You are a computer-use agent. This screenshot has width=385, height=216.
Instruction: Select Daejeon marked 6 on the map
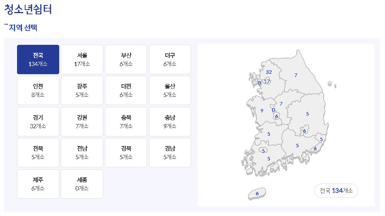(277, 116)
